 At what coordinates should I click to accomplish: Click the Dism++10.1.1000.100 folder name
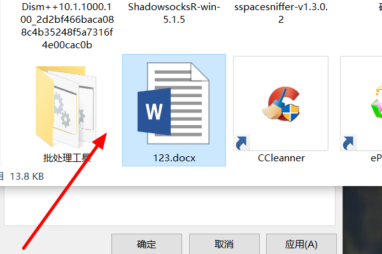[67, 26]
